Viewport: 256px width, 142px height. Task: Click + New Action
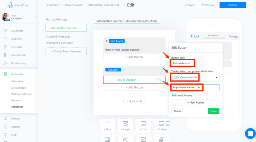pyautogui.click(x=195, y=102)
